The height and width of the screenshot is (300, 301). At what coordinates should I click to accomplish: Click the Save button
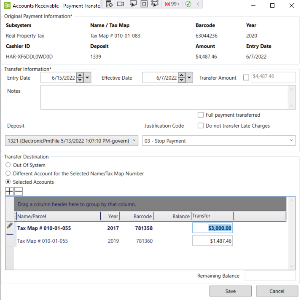point(231,291)
